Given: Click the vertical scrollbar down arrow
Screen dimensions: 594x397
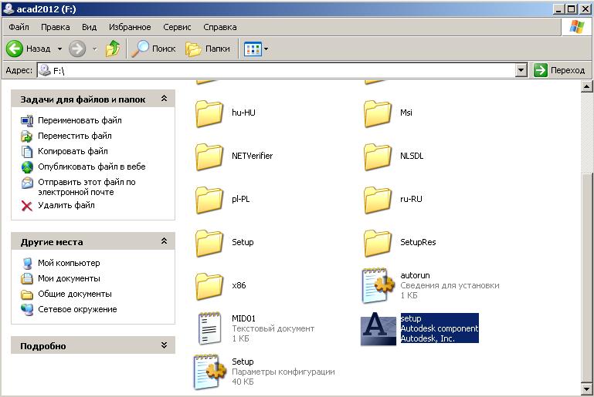Looking at the screenshot, I should click(x=586, y=389).
